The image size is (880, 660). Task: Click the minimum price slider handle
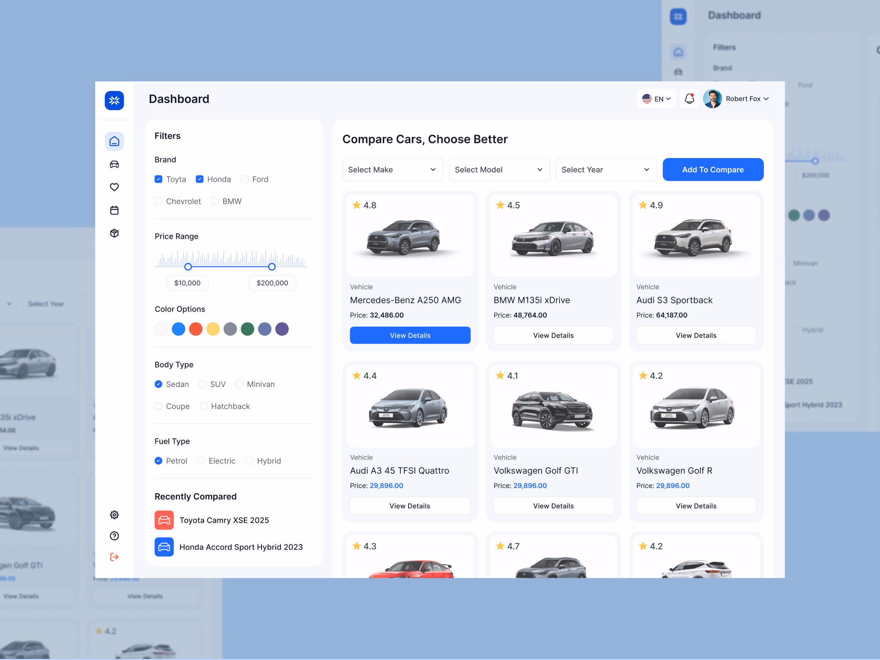[188, 267]
